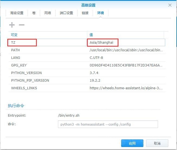
Task: Close the 高级设置 dialog with X
Action: [170, 5]
